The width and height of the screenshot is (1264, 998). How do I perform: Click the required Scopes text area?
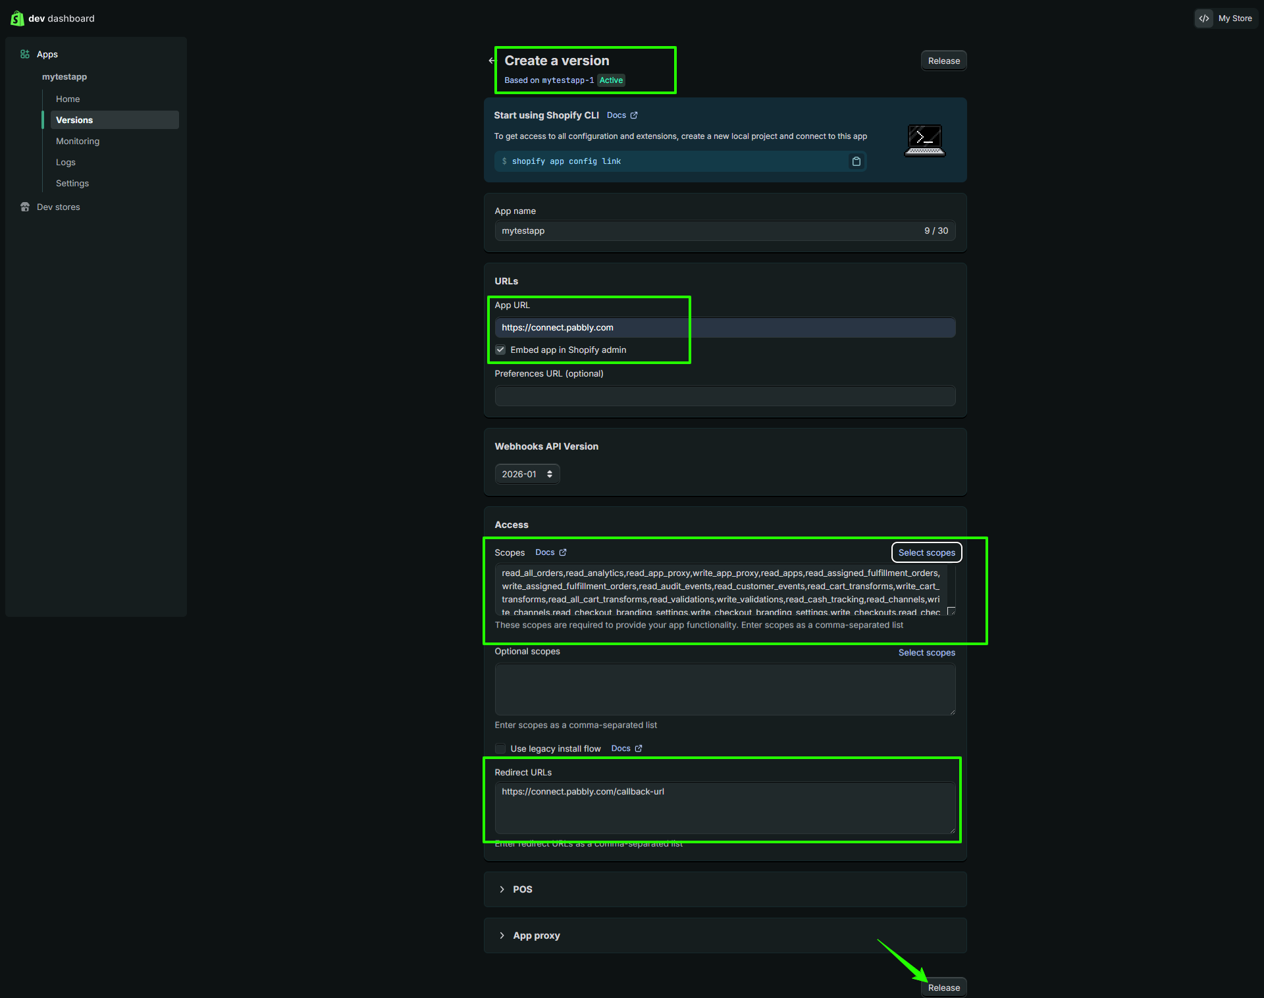tap(725, 590)
